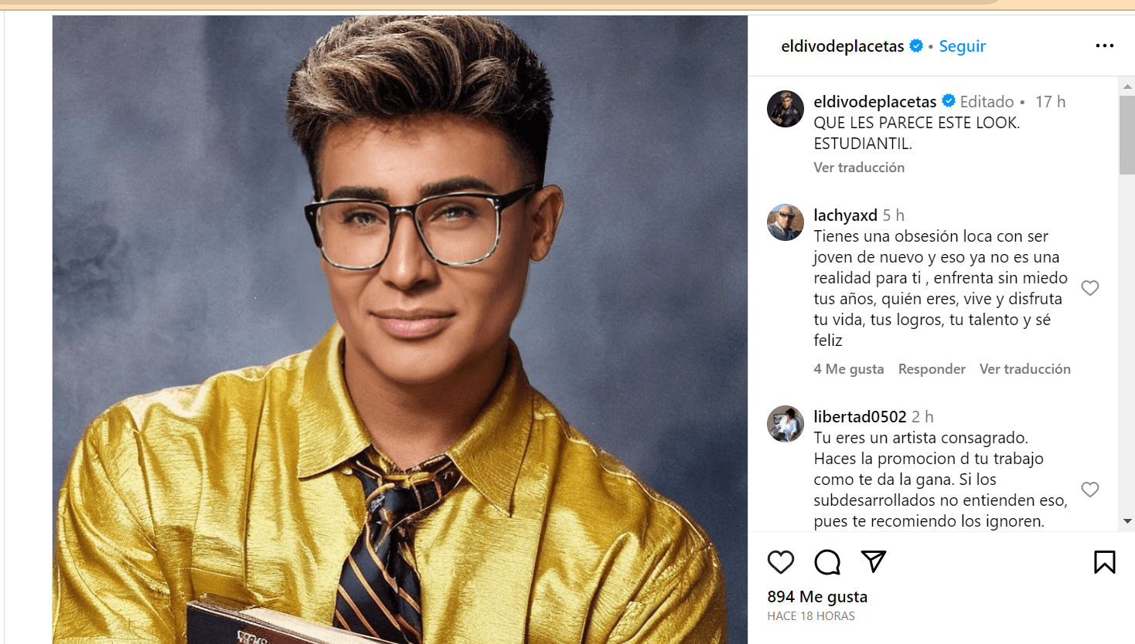The width and height of the screenshot is (1135, 644).
Task: Open the three-dot more options menu
Action: 1105,46
